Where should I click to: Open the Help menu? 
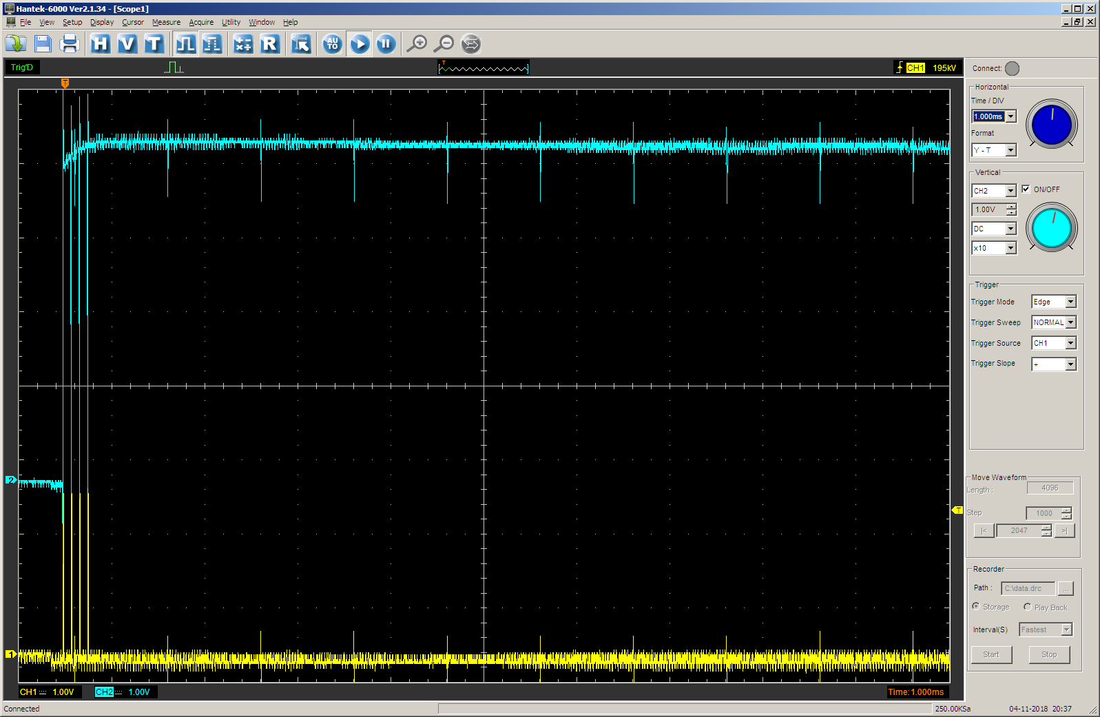291,22
